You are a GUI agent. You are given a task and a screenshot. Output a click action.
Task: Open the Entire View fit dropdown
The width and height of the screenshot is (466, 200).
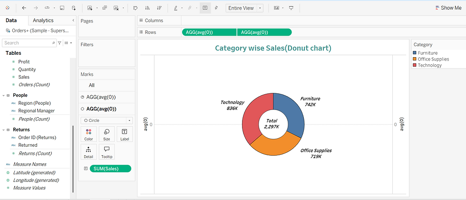click(x=244, y=8)
